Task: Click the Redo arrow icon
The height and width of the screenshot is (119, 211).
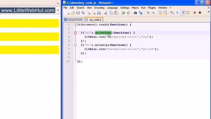Action: tap(128, 13)
